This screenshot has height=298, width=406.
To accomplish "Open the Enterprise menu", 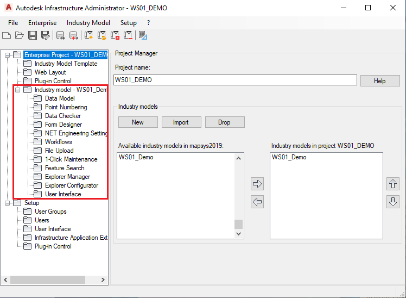I will tap(42, 23).
